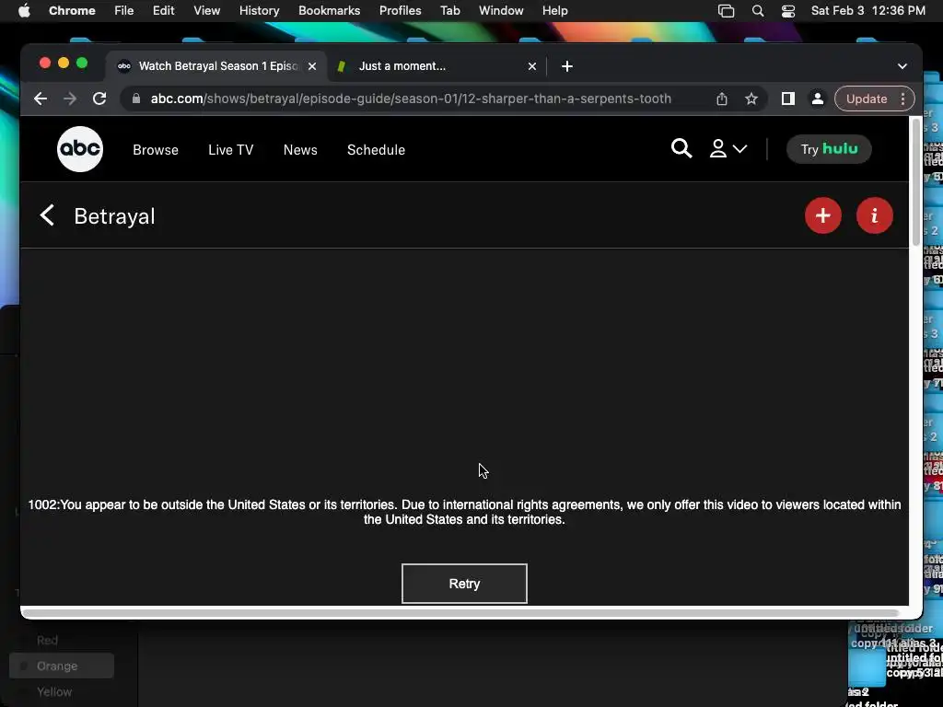Click the horizontal scrollbar at page bottom
This screenshot has width=943, height=707.
pyautogui.click(x=460, y=612)
